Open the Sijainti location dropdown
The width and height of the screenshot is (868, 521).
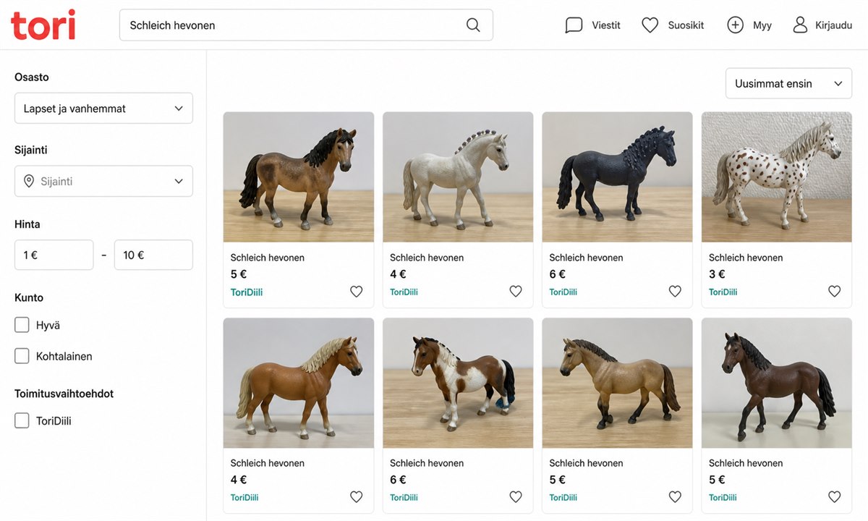pyautogui.click(x=103, y=181)
